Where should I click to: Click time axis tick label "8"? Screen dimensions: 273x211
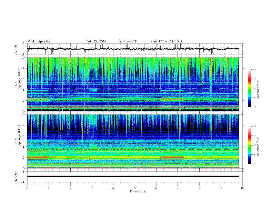[x=199, y=188]
